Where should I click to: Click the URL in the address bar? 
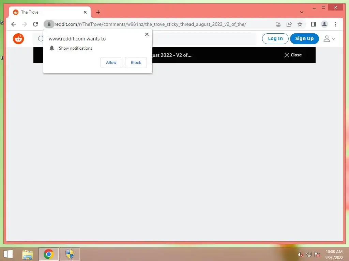pyautogui.click(x=150, y=24)
